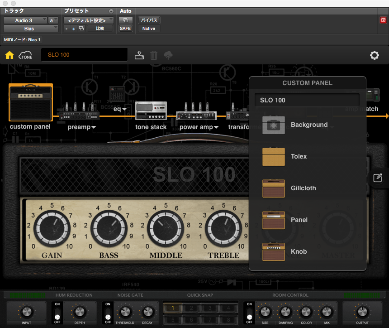The image size is (389, 328).
Task: Click the room SIZE knob
Action: coord(265,312)
